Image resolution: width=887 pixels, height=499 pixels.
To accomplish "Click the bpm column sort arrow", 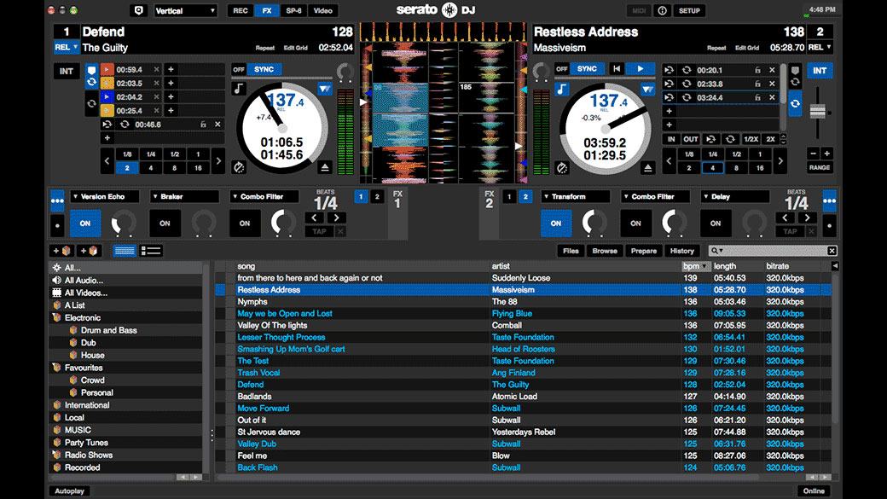I will click(x=704, y=266).
